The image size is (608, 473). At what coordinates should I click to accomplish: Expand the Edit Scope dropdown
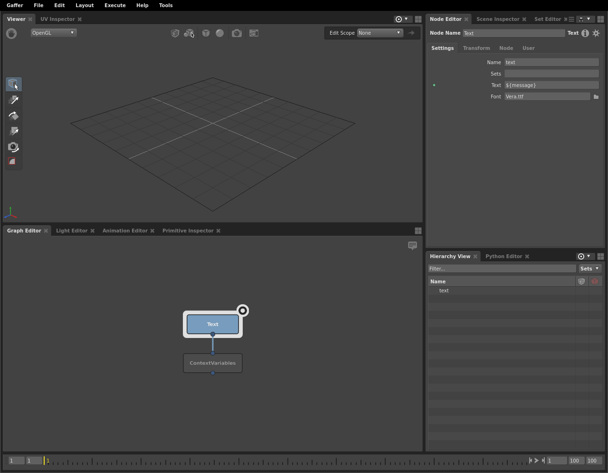380,33
